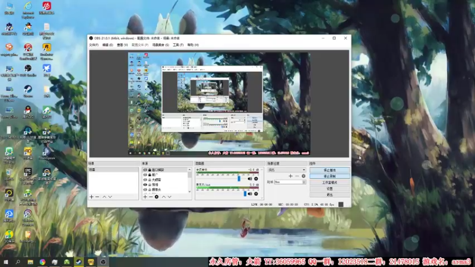Open File Explorer from the taskbar
Viewport: 475px width, 267px height.
[x=30, y=262]
